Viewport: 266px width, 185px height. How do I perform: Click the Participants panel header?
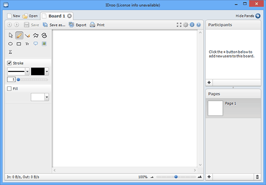pyautogui.click(x=233, y=25)
